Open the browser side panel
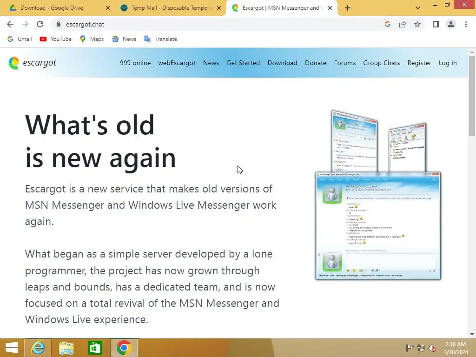 tap(436, 24)
